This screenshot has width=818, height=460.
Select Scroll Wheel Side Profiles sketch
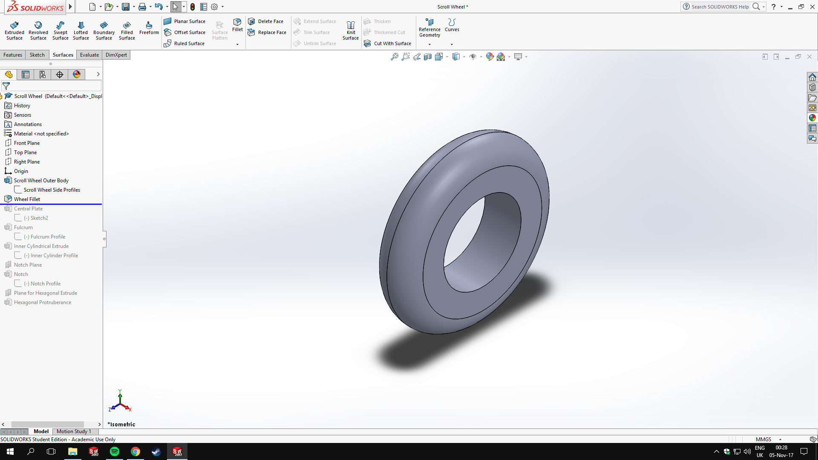(x=52, y=190)
